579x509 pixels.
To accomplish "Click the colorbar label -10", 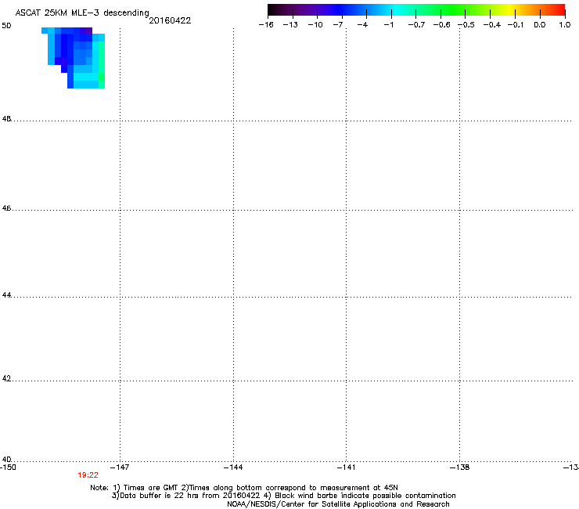I will click(315, 25).
